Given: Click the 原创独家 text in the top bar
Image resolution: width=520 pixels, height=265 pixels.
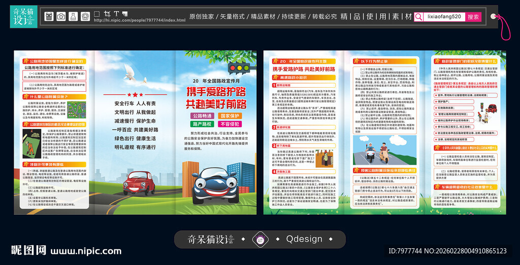Looking at the screenshot, I should [x=202, y=16].
